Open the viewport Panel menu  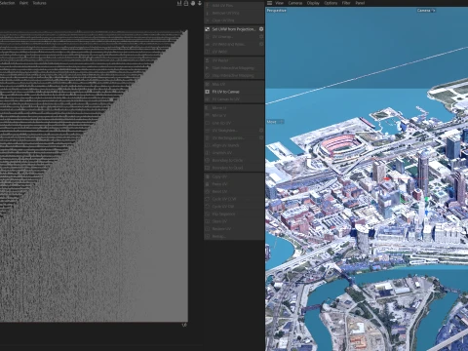pyautogui.click(x=360, y=3)
